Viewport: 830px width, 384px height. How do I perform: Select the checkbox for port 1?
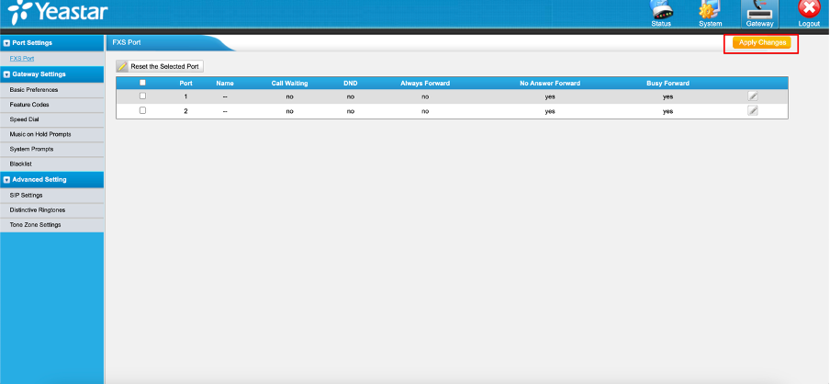click(x=142, y=96)
